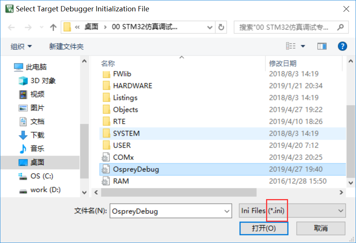356x243 pixels.
Task: Click the Back navigation arrow
Action: coord(11,27)
